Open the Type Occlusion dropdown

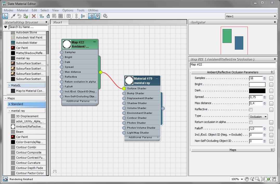pyautogui.click(x=258, y=117)
